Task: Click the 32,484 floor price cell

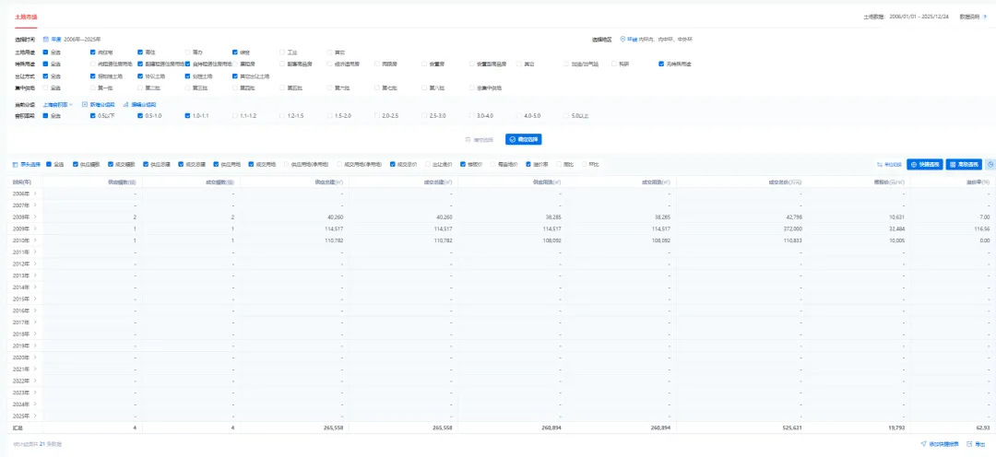Action: [x=897, y=228]
